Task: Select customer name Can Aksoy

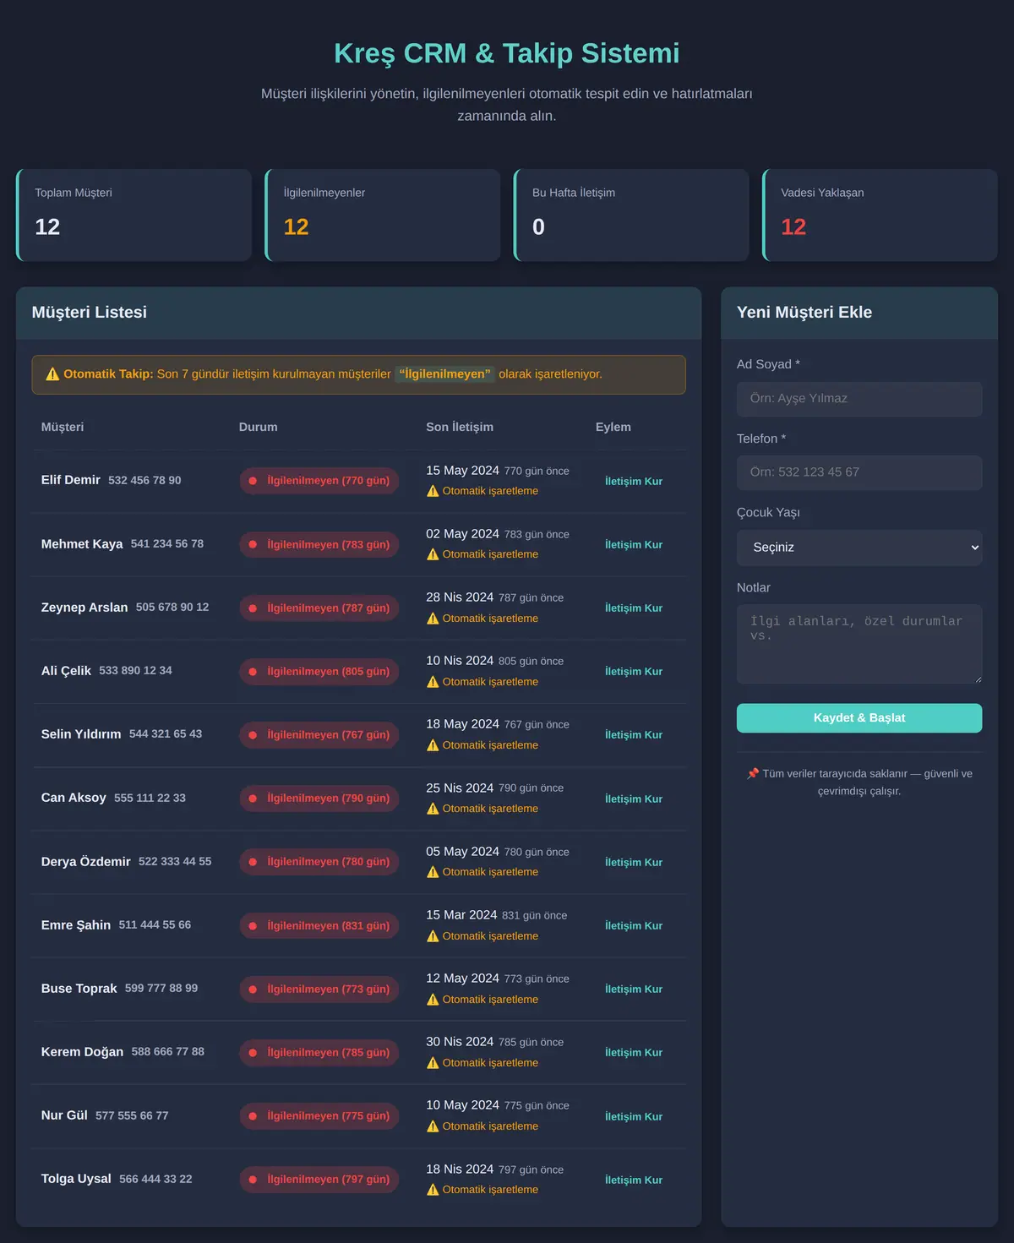Action: [x=74, y=798]
